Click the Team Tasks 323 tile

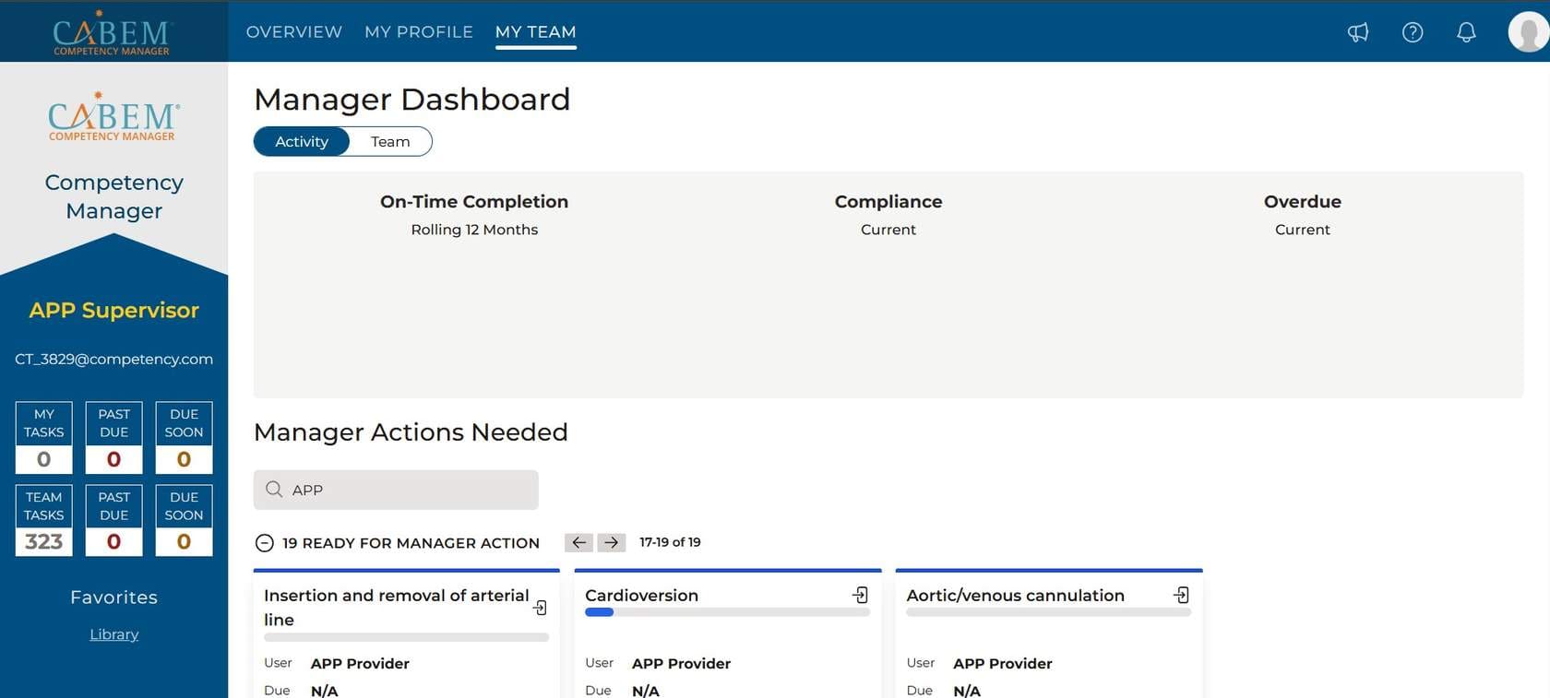click(x=43, y=521)
